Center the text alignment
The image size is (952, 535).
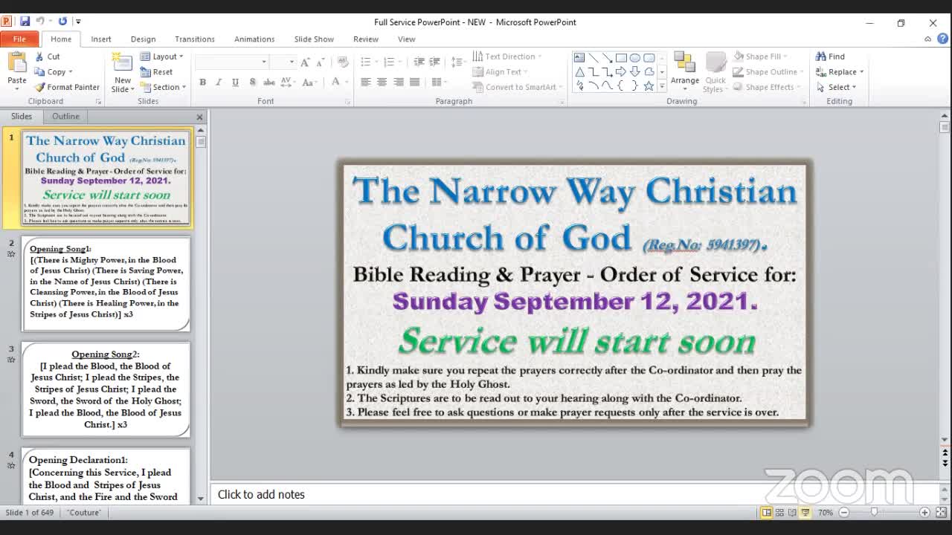pos(382,82)
